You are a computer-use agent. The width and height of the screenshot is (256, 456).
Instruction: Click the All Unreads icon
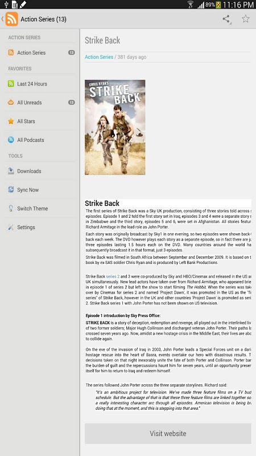[11, 103]
